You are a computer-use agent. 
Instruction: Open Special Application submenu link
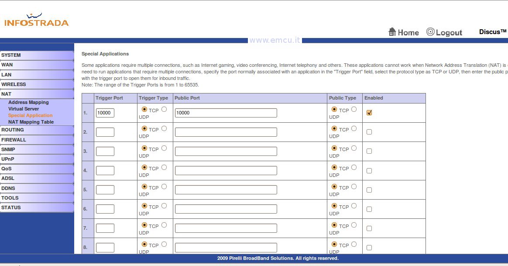[x=30, y=115]
